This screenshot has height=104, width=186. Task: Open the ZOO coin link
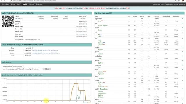click(x=99, y=37)
